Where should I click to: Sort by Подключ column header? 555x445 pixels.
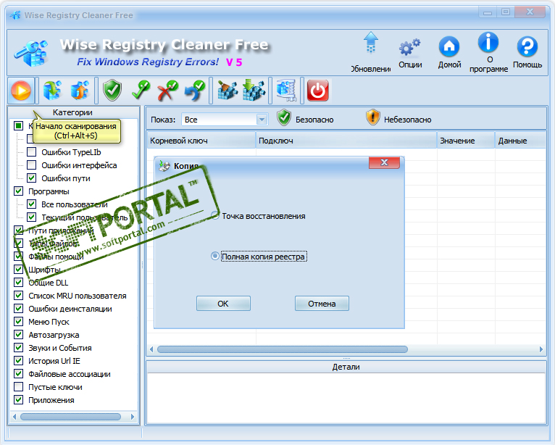[346, 141]
